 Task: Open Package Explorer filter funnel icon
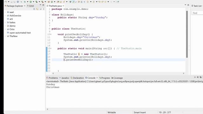(41, 9)
